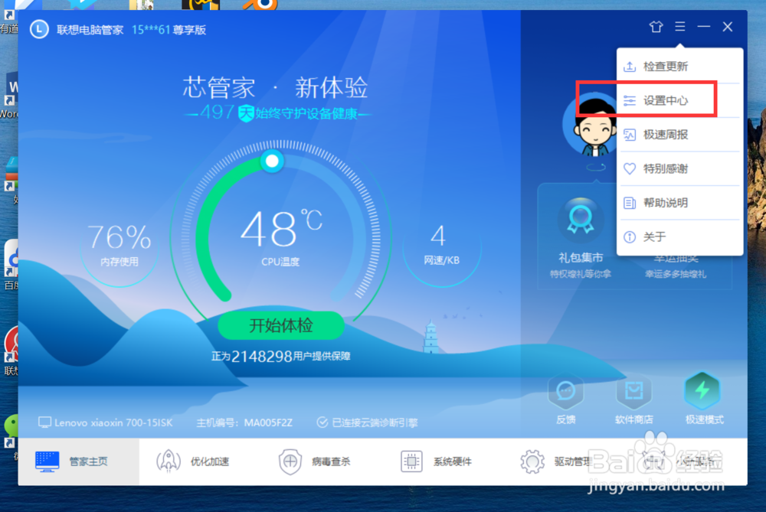Select 检查更新 menu entry
The image size is (766, 512).
point(679,67)
